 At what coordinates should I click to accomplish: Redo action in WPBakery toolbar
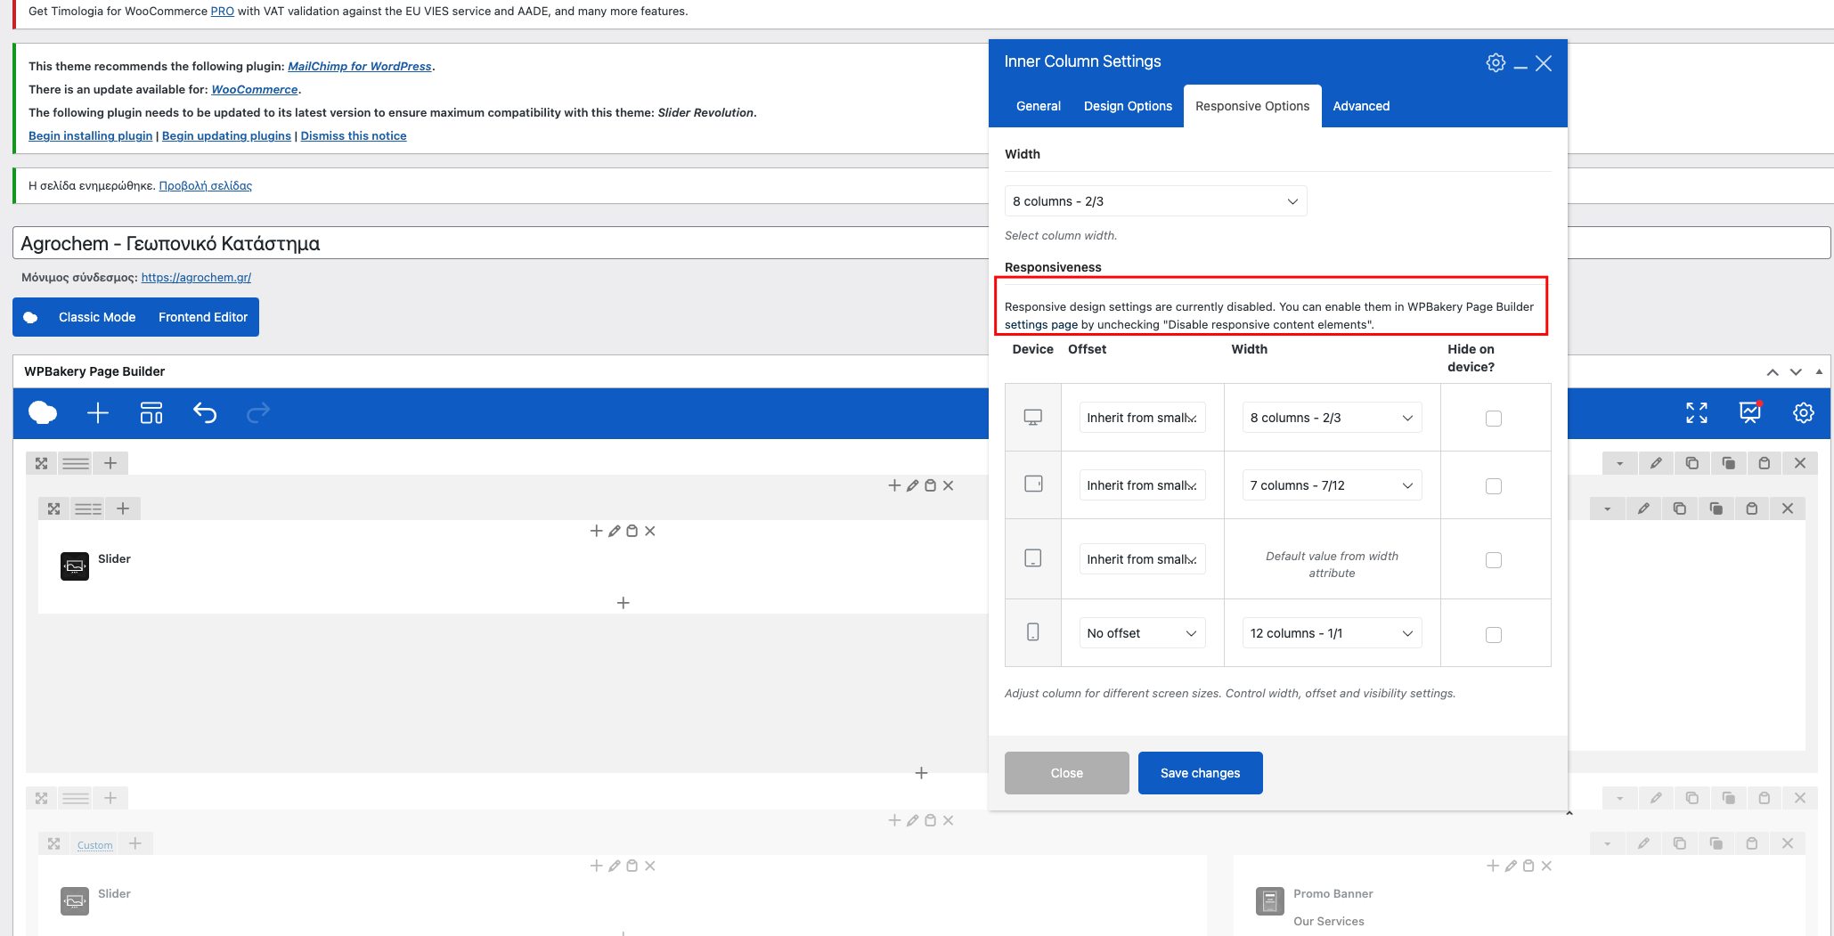click(258, 412)
